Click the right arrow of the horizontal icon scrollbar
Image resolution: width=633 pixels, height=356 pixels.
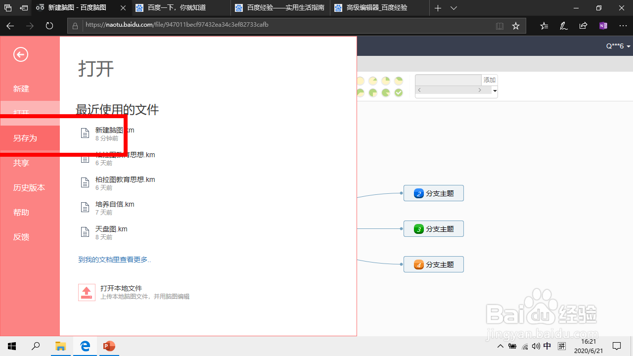pyautogui.click(x=479, y=90)
